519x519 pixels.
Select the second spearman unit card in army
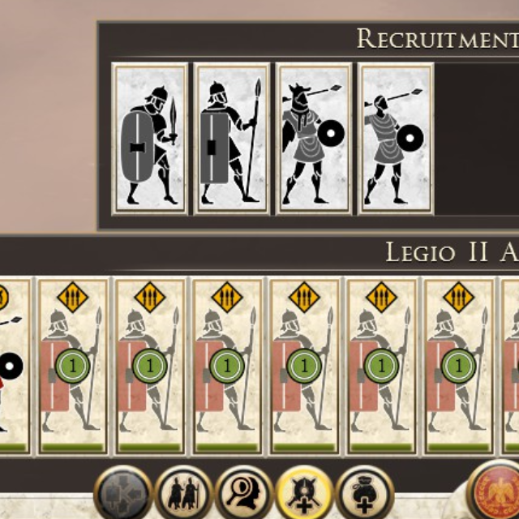point(149,367)
